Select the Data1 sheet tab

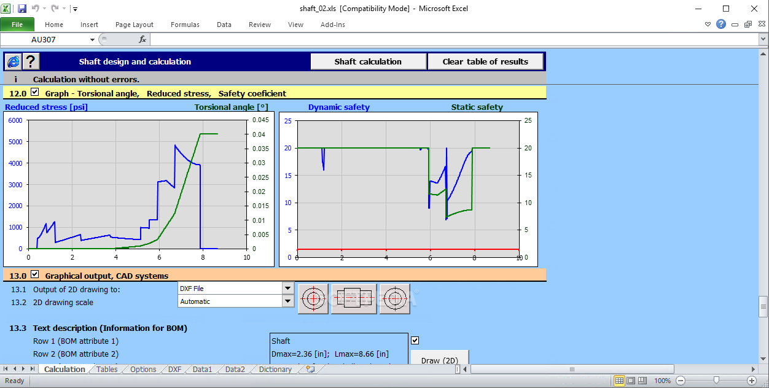202,369
